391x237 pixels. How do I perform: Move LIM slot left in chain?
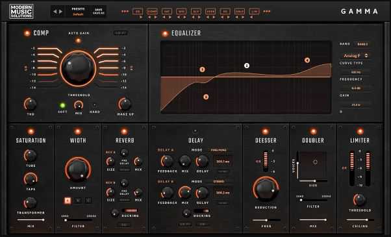[251, 17]
